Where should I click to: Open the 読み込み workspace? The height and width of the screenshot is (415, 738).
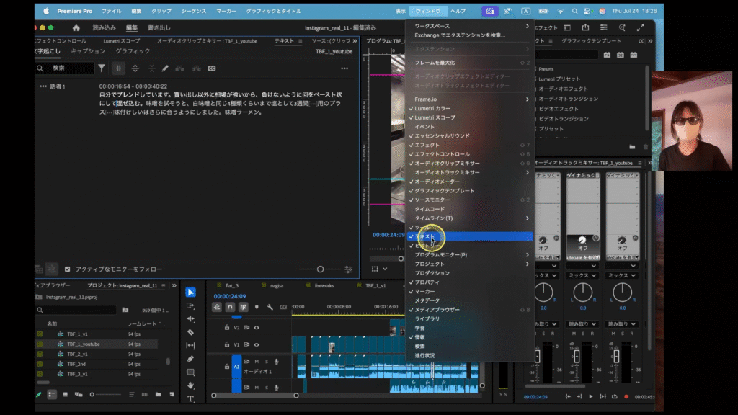tap(104, 28)
